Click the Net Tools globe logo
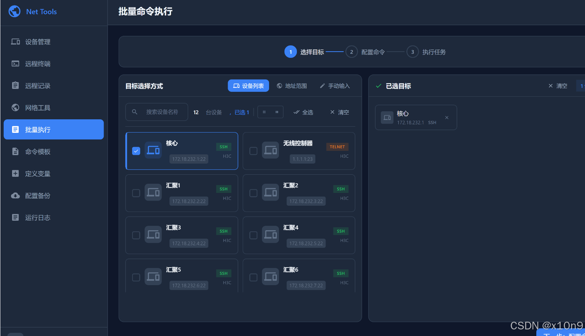 pyautogui.click(x=15, y=11)
